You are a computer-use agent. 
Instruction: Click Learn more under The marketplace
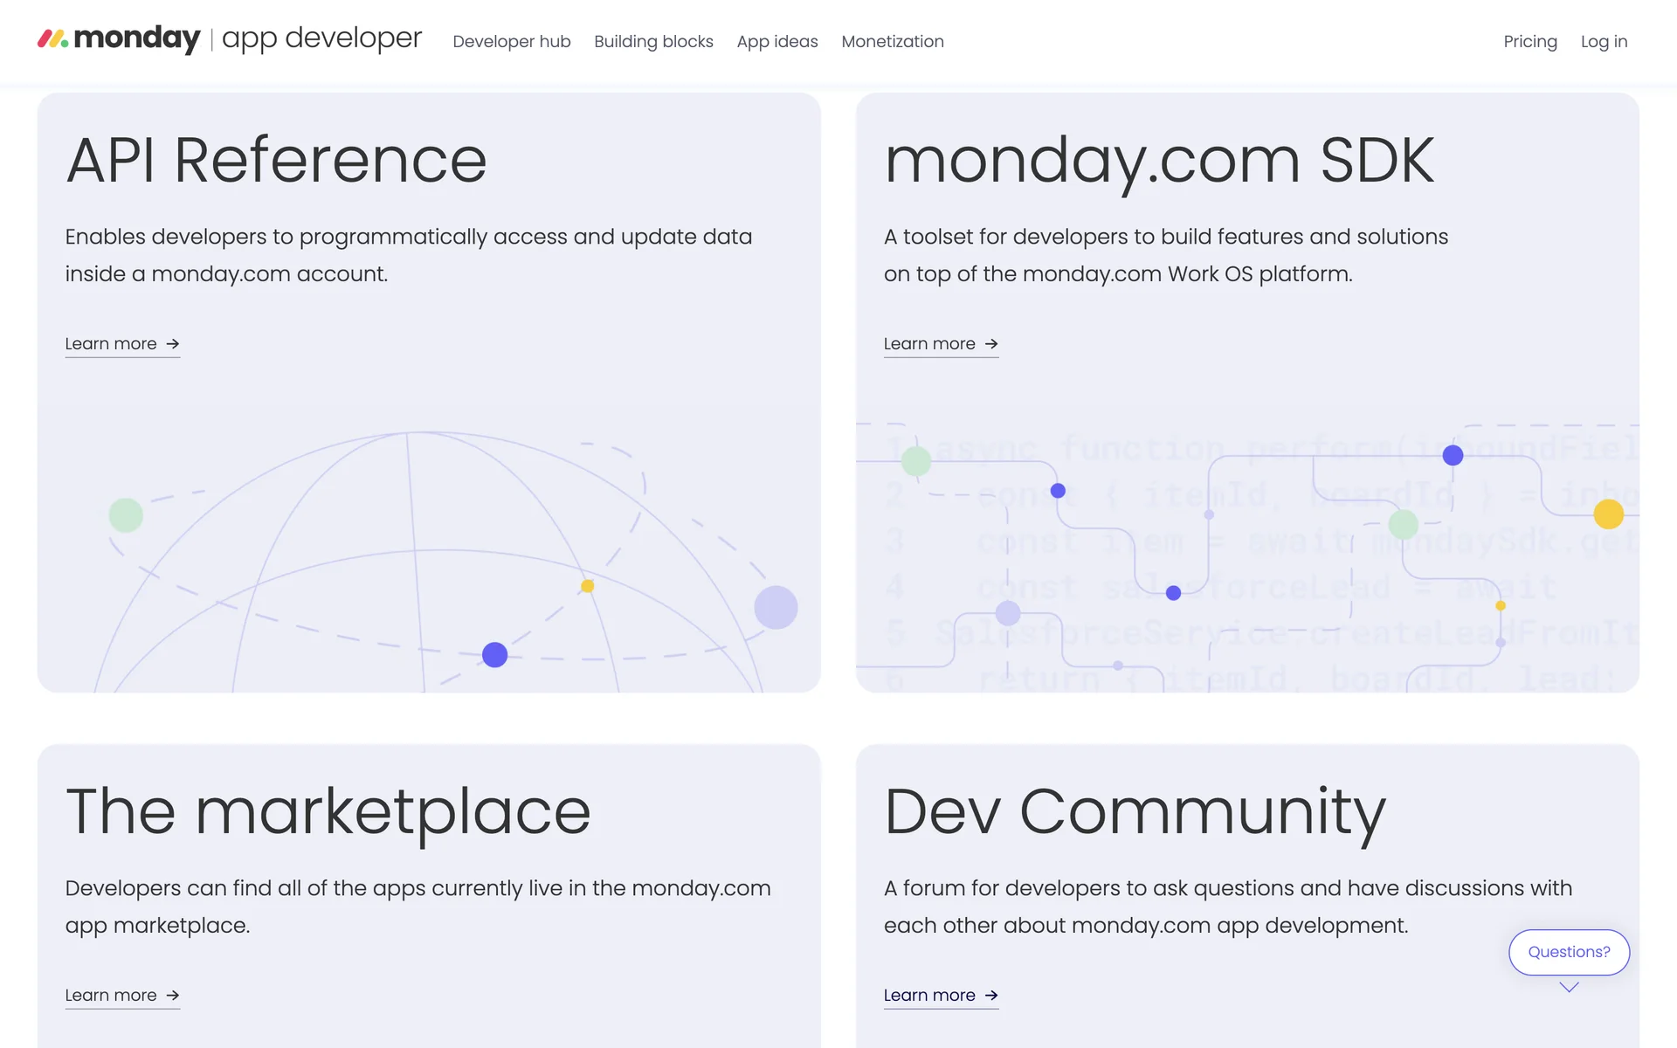click(x=111, y=995)
